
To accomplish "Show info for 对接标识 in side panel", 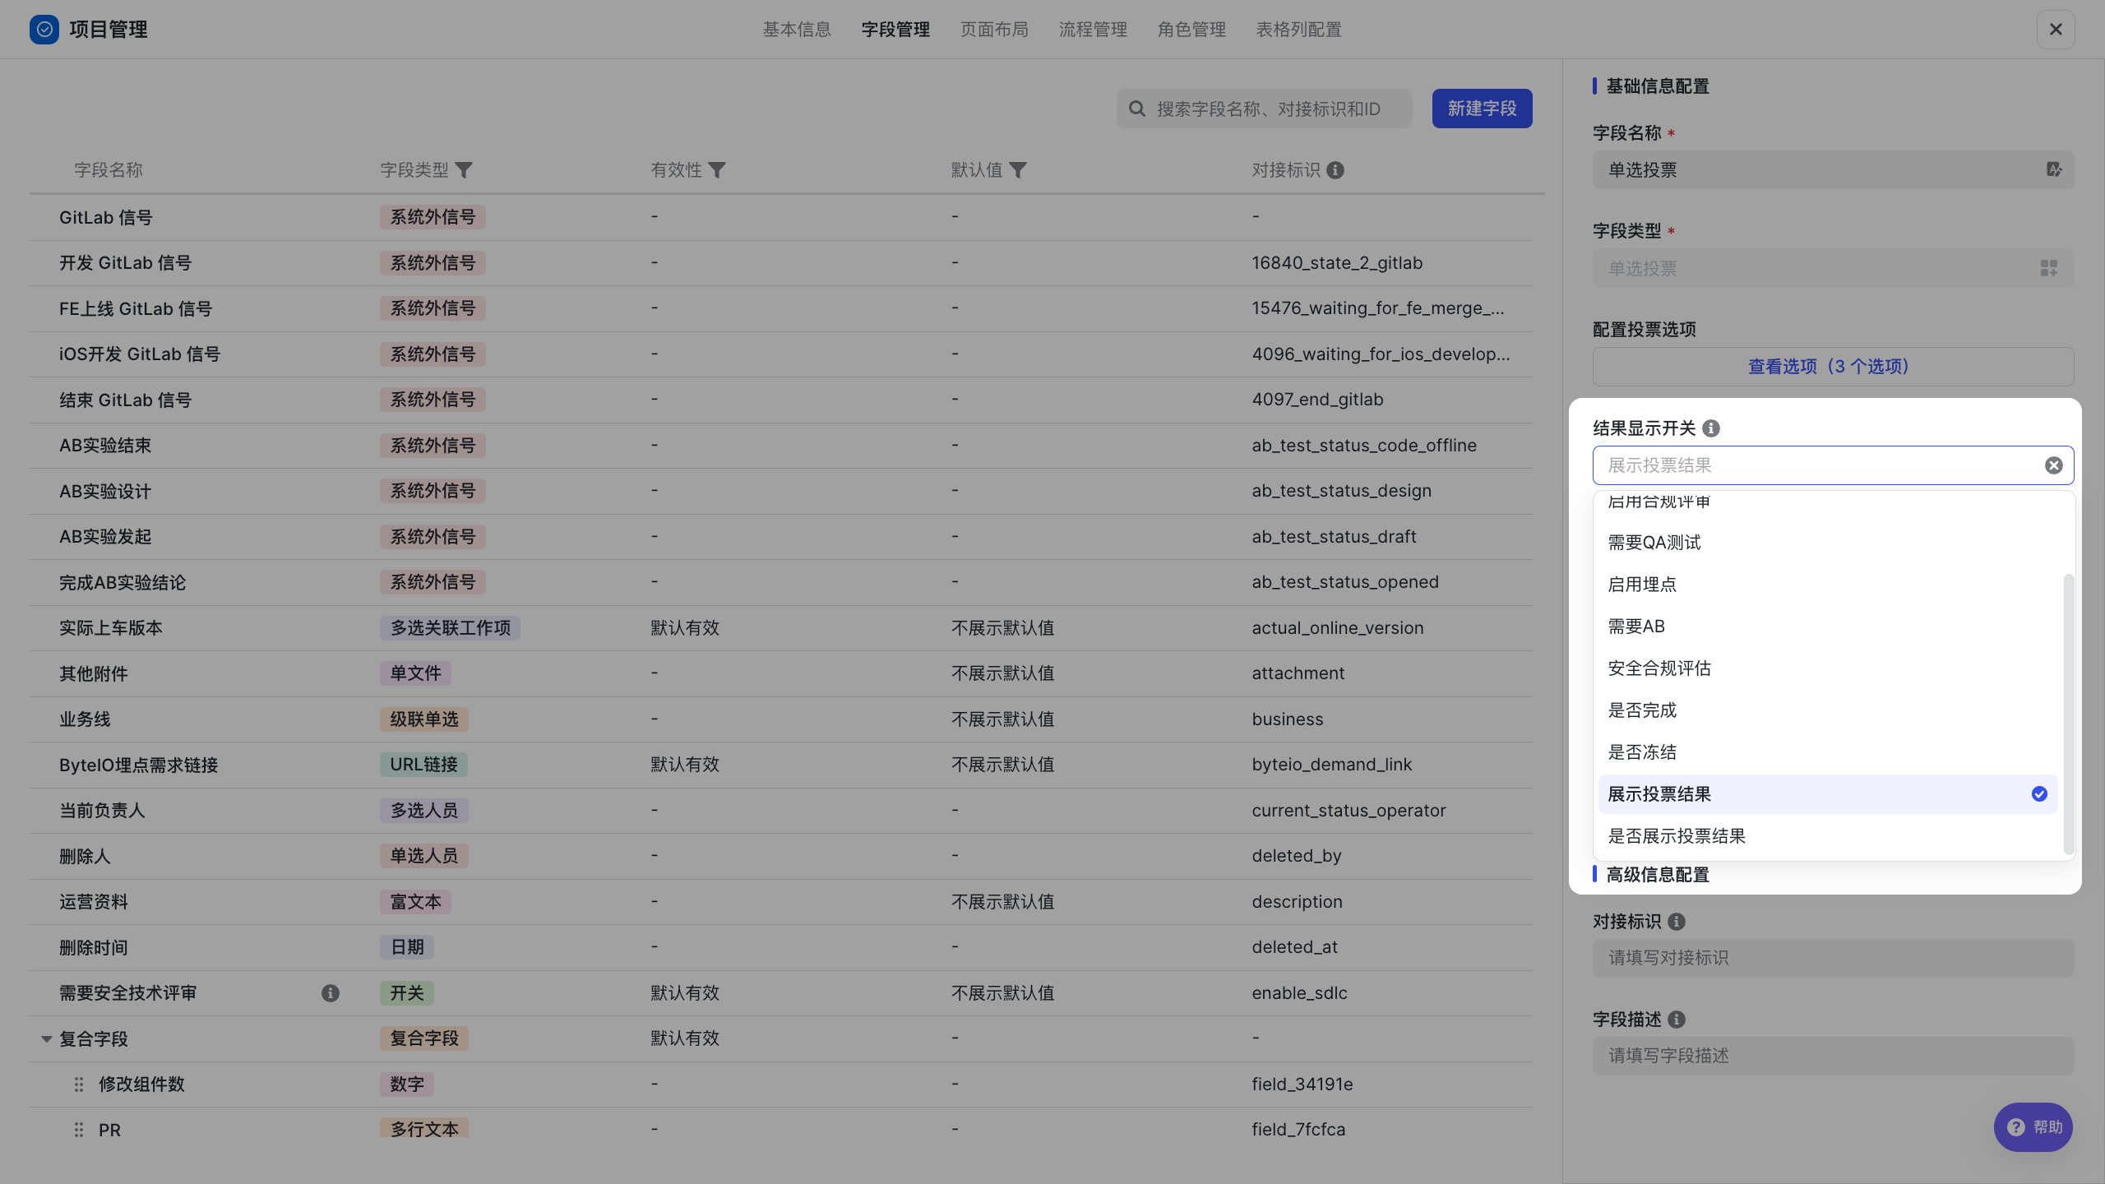I will pos(1677,922).
